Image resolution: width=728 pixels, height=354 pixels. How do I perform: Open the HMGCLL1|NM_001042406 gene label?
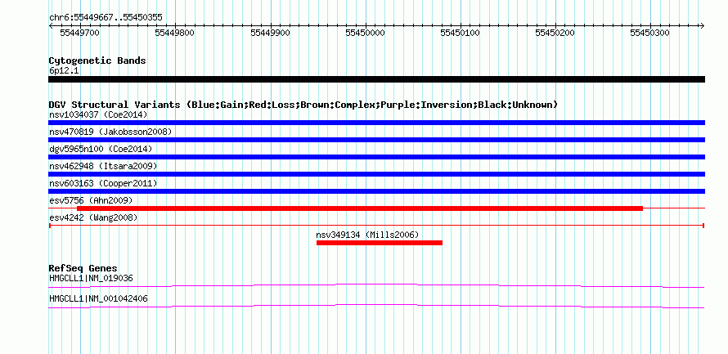(98, 298)
